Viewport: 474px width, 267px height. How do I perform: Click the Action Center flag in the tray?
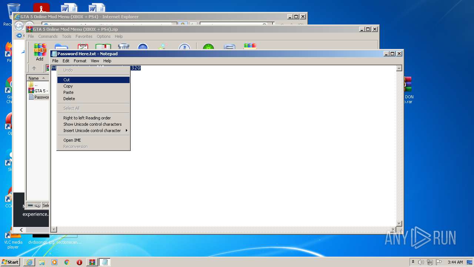pos(439,262)
